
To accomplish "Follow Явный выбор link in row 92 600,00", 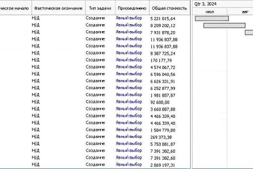I will click(x=129, y=102).
